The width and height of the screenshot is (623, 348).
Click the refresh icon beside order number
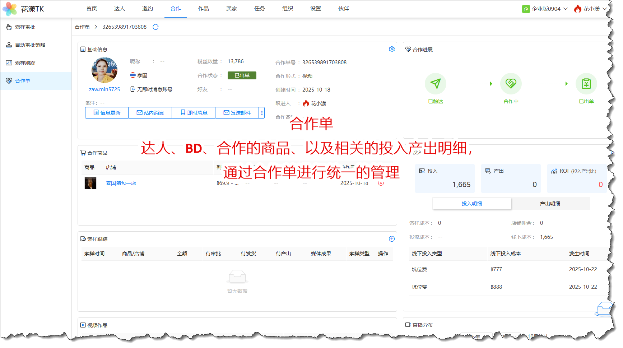click(x=155, y=27)
